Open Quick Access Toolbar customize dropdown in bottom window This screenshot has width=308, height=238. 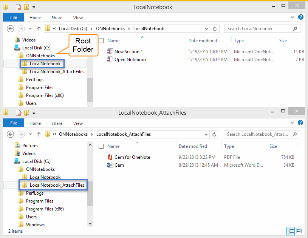tap(34, 113)
